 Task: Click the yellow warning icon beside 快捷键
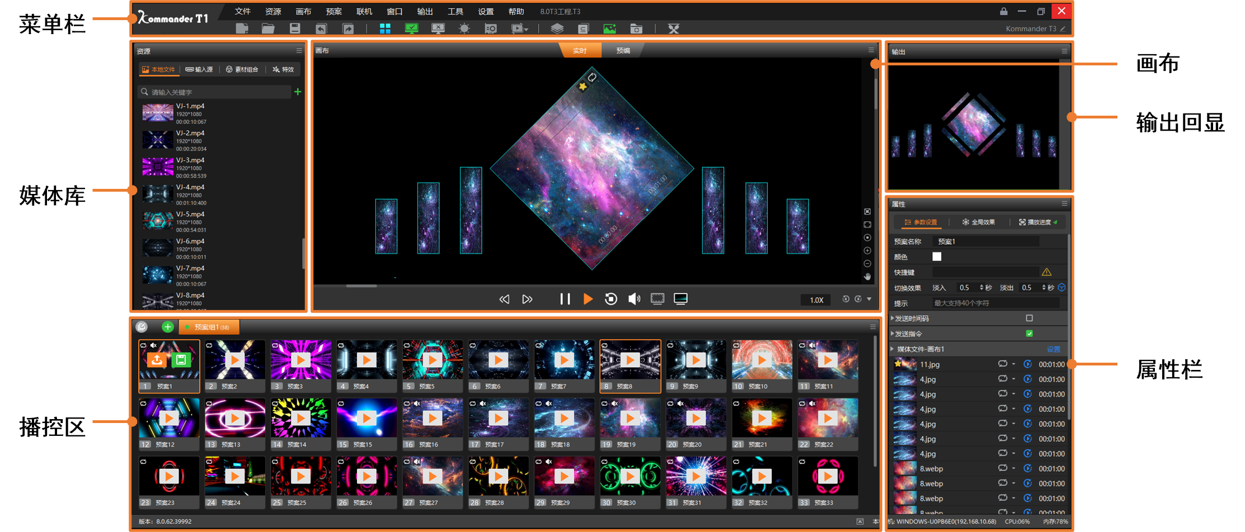click(1046, 272)
